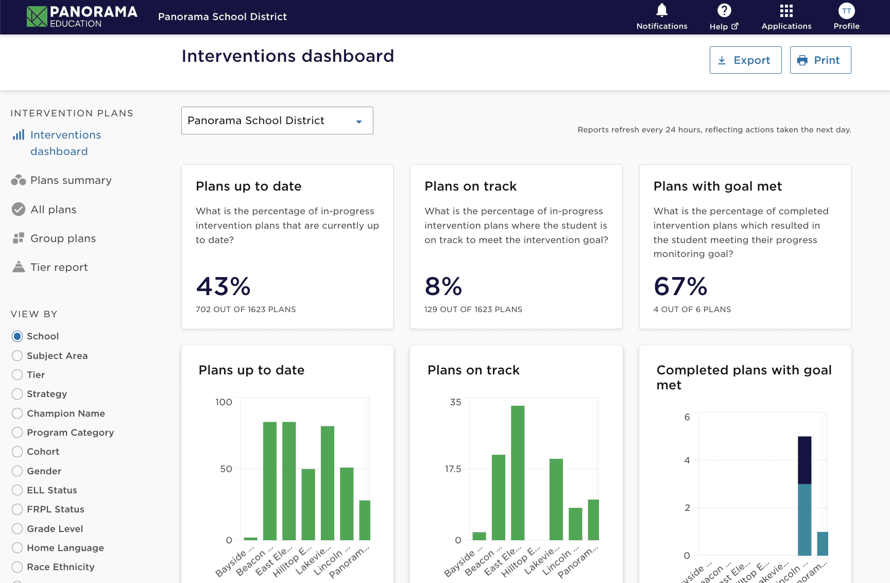Click the Lincoln bar in Plans up to date chart
The image size is (890, 583).
(347, 504)
